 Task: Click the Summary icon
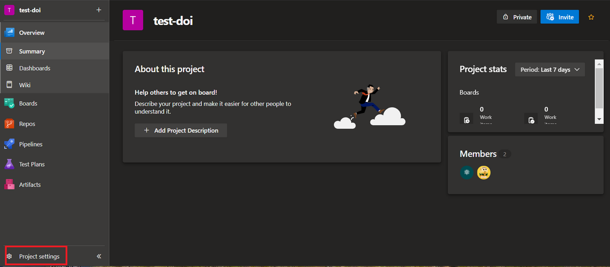click(9, 51)
